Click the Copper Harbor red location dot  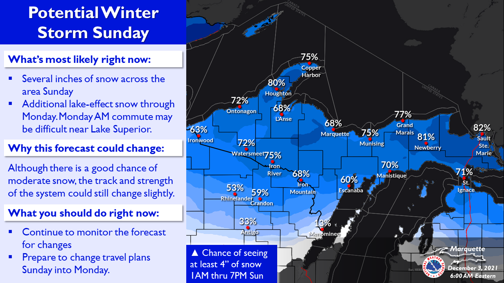tap(309, 63)
